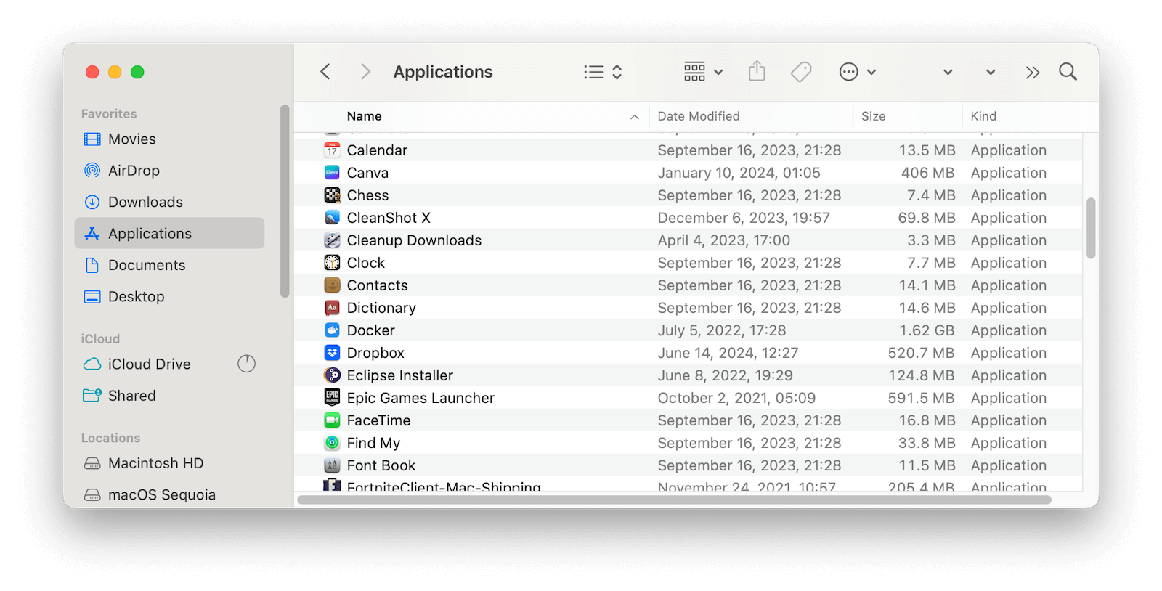Click the AirDrop sidebar icon
Image resolution: width=1162 pixels, height=591 pixels.
click(x=92, y=171)
